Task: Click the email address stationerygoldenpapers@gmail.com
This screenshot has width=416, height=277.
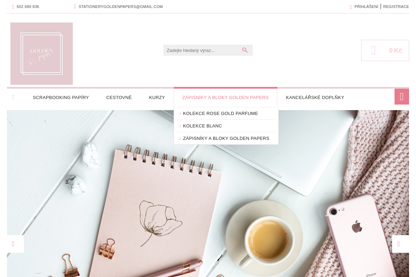Action: click(x=121, y=7)
